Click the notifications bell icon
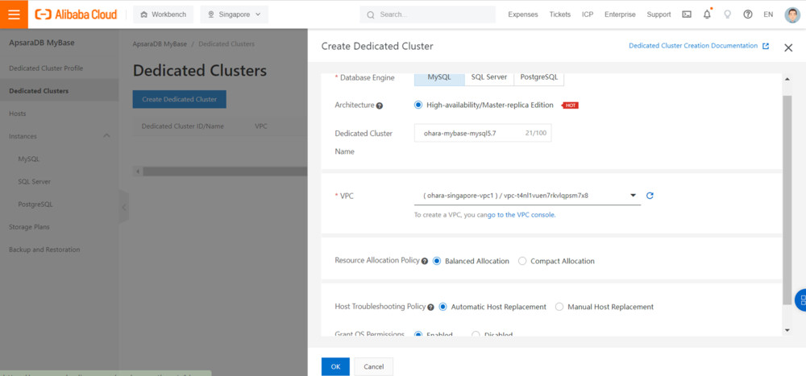Image resolution: width=806 pixels, height=376 pixels. 707,14
